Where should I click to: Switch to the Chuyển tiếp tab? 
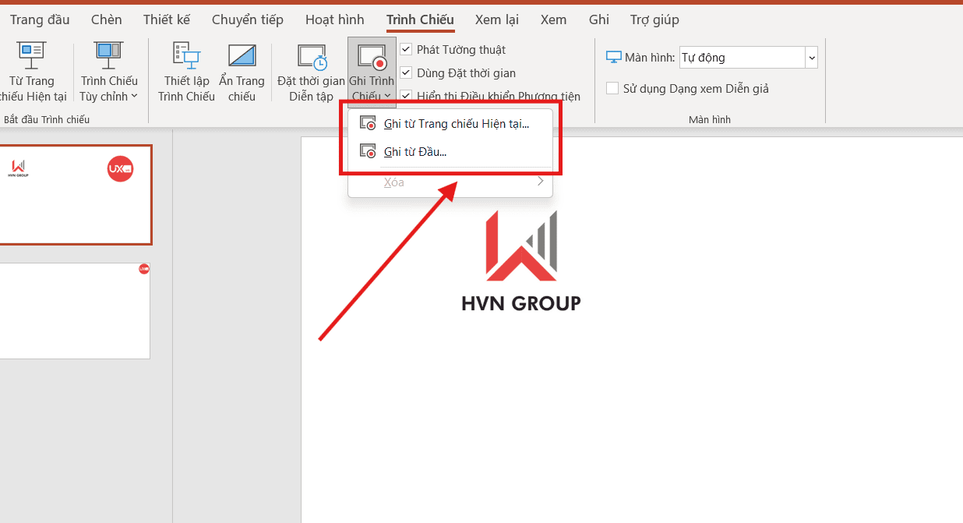tap(248, 19)
